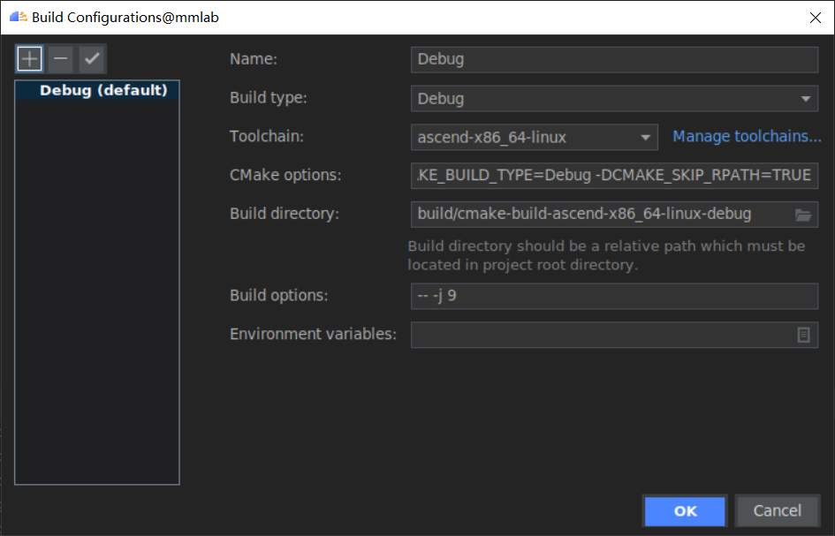The height and width of the screenshot is (536, 835).
Task: Select the Debug (default) configuration
Action: 102,90
